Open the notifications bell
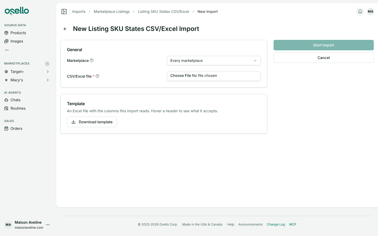The image size is (378, 236). (360, 12)
